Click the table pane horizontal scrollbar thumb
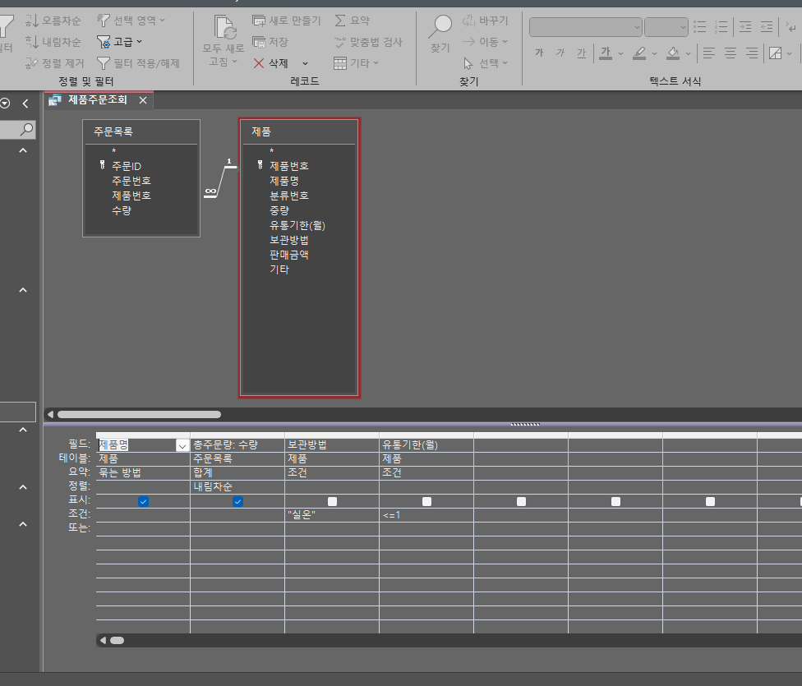The width and height of the screenshot is (802, 686). pyautogui.click(x=138, y=415)
